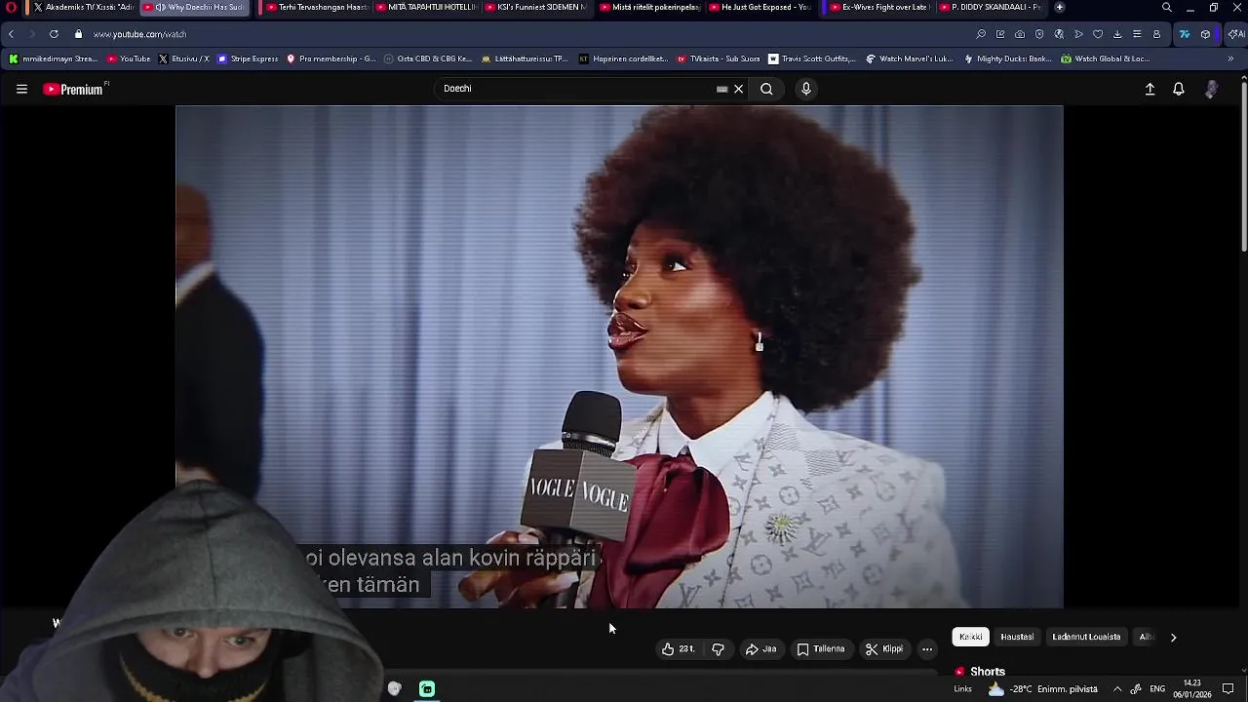Image resolution: width=1248 pixels, height=702 pixels.
Task: Open ENG language switcher in tray
Action: point(1157,689)
